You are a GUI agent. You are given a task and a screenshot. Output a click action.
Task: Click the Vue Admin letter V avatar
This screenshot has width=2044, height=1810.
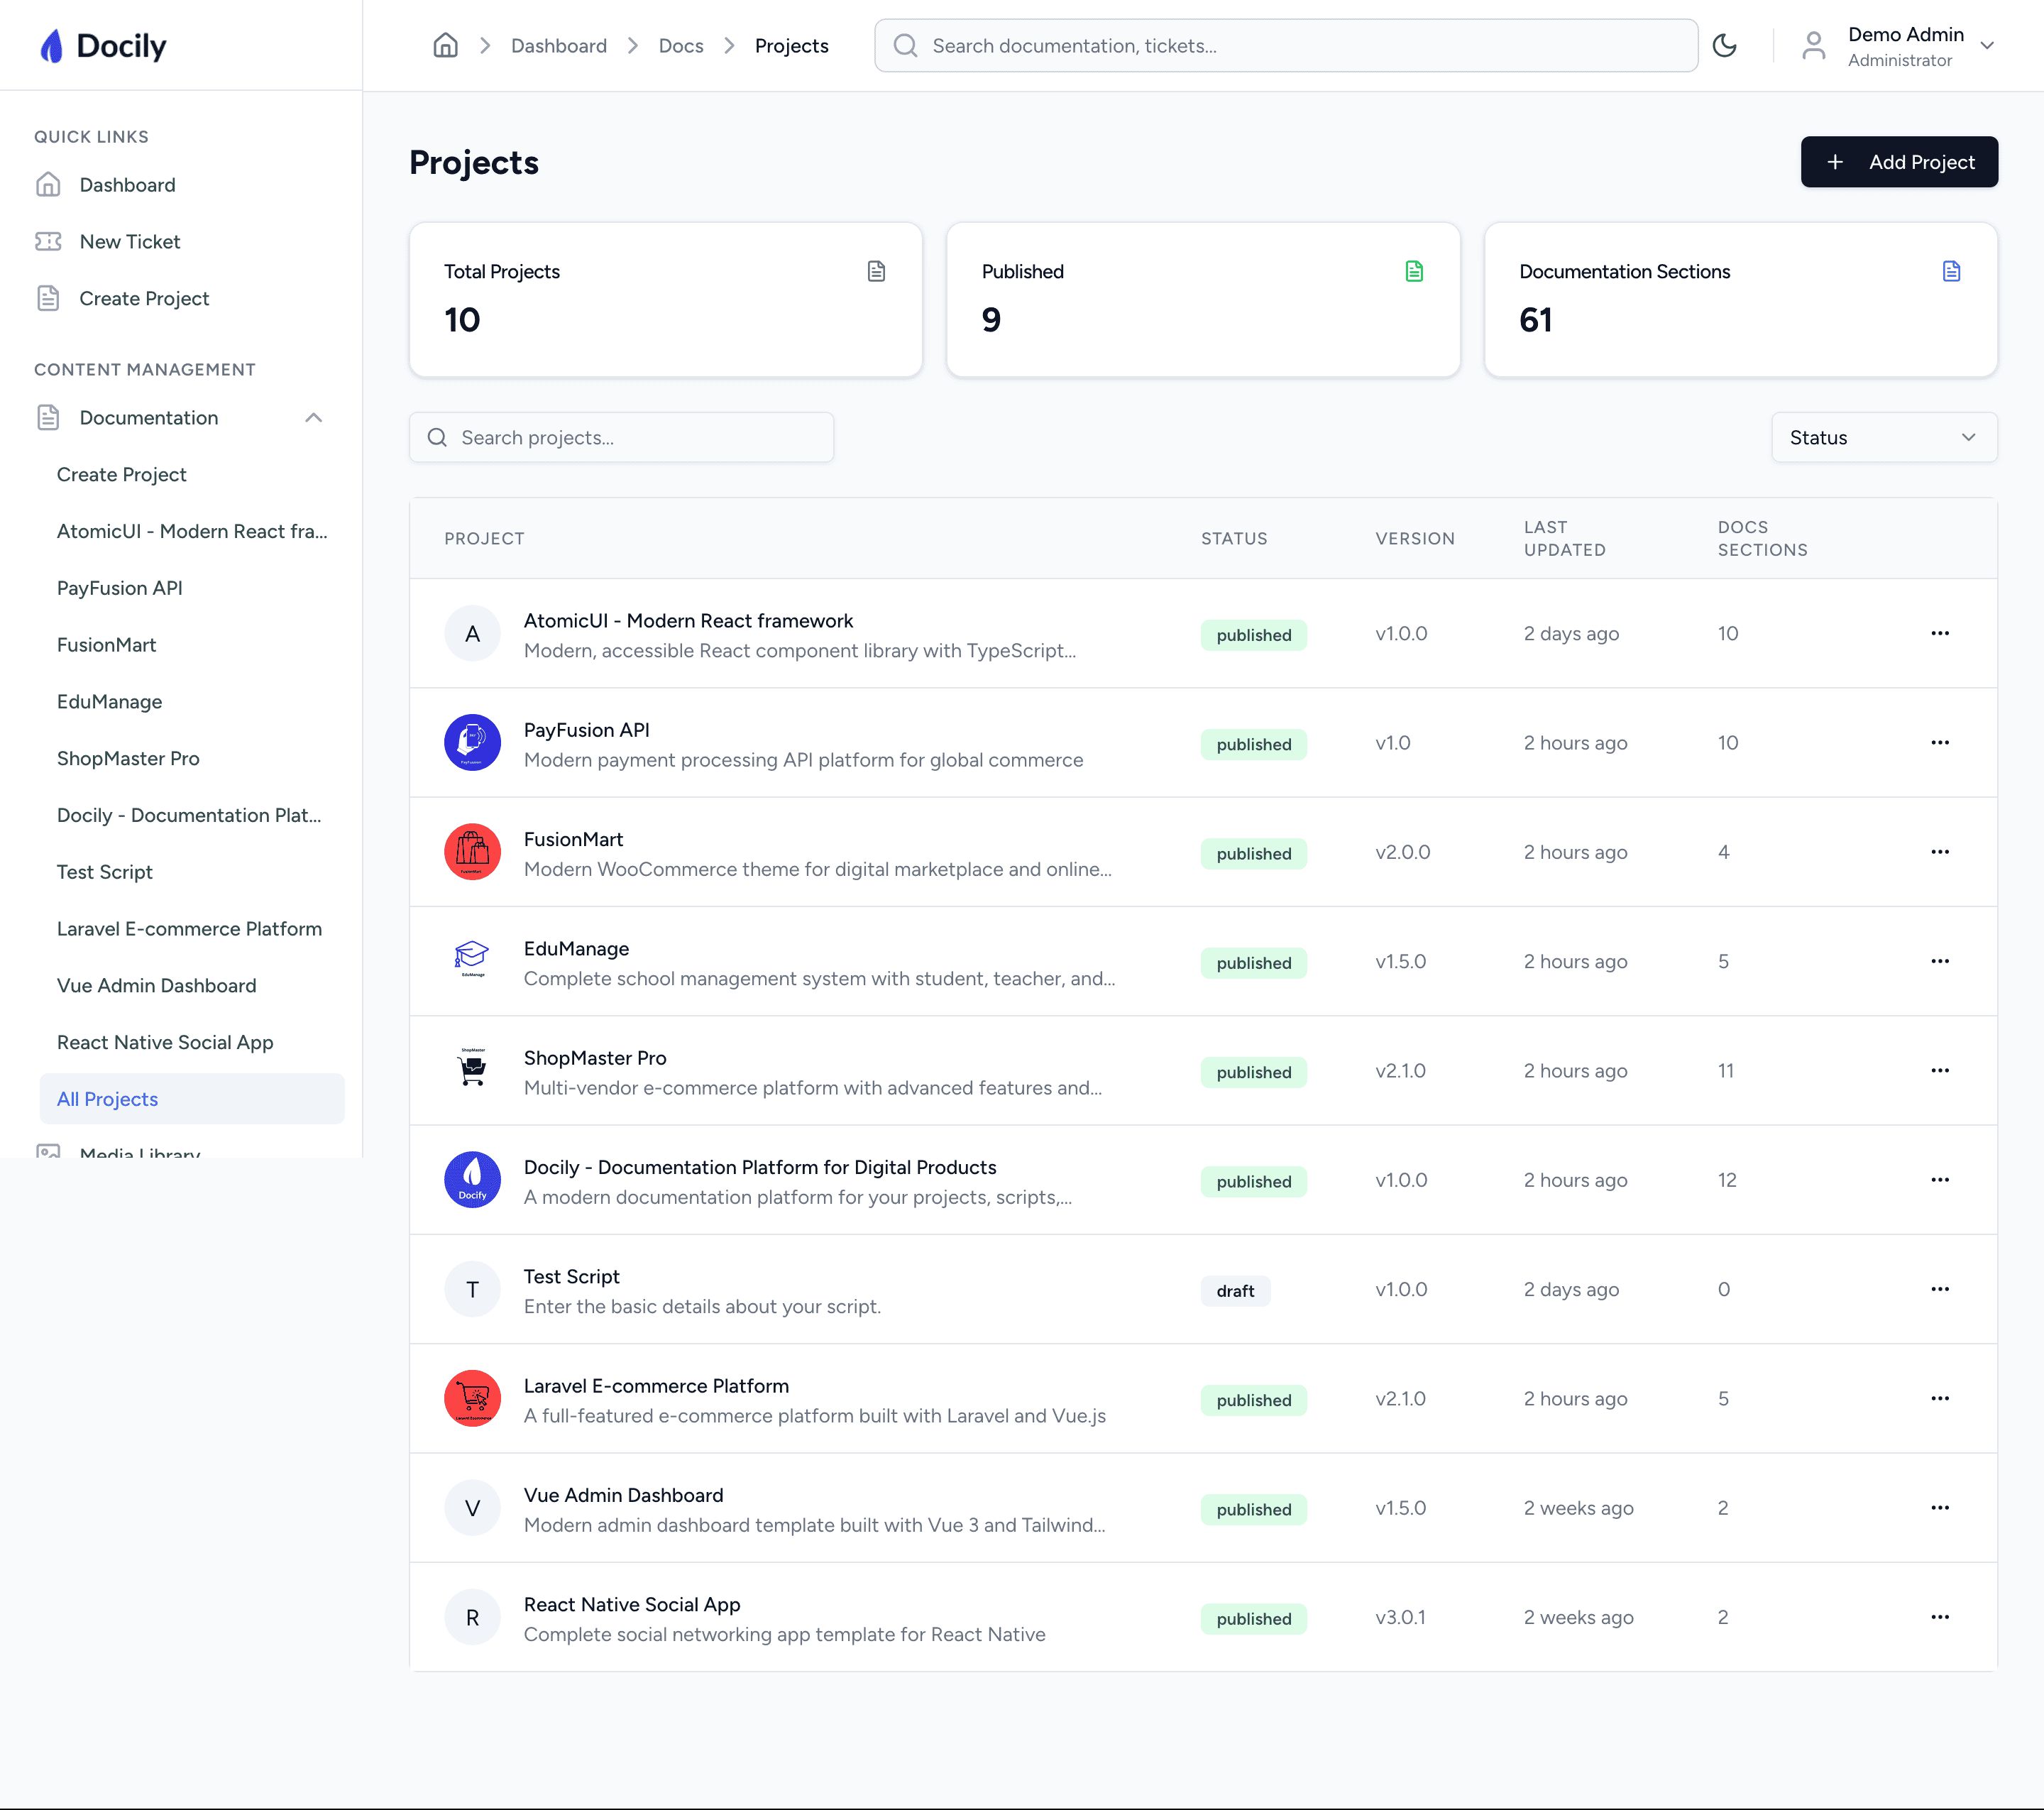pos(472,1508)
